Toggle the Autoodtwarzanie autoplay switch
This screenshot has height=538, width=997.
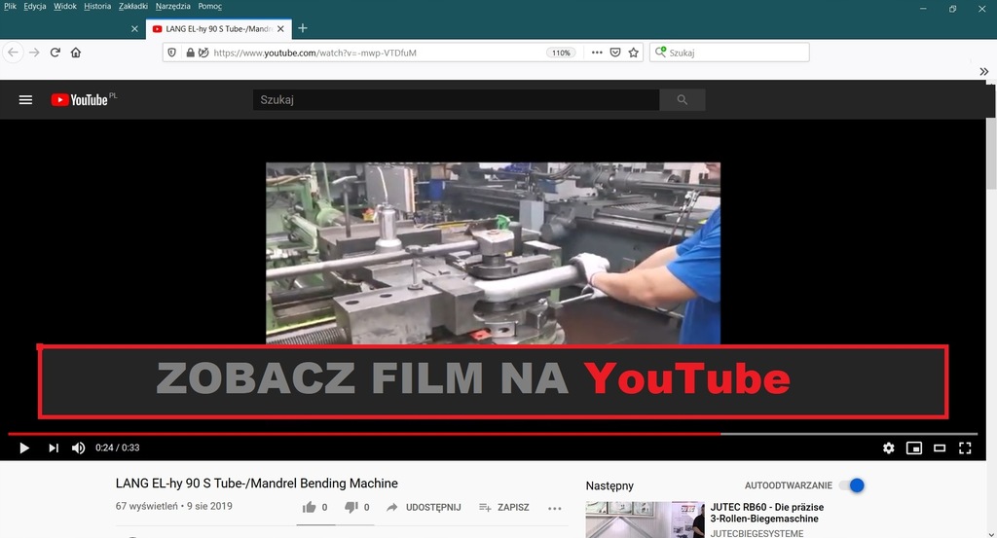pos(852,485)
